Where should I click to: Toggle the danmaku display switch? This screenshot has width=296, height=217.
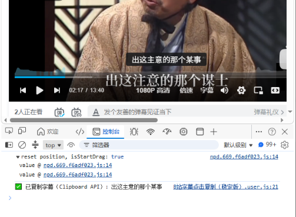[x=59, y=112]
